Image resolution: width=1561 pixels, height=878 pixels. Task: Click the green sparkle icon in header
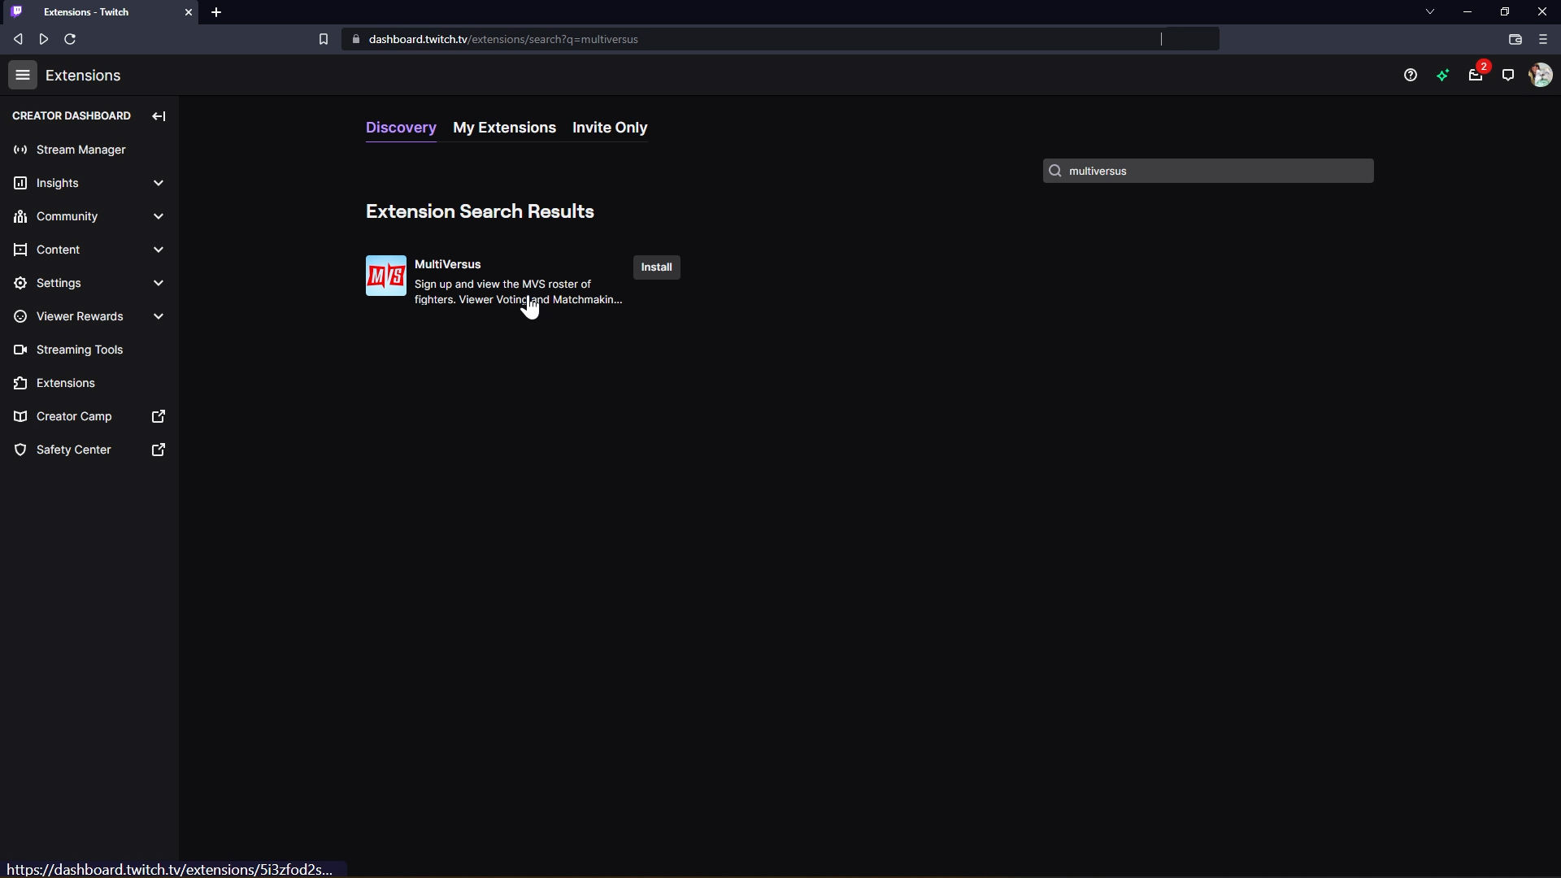pos(1443,75)
